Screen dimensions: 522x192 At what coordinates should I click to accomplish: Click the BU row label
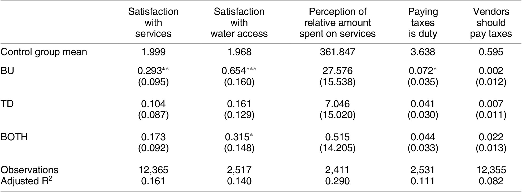click(x=7, y=71)
